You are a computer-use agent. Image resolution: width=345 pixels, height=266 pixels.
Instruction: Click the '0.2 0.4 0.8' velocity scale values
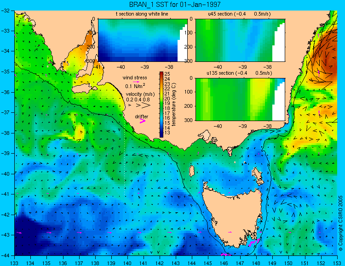click(138, 100)
